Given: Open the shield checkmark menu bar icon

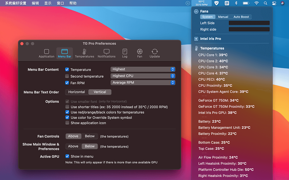Looking at the screenshot, I should 216,3.
